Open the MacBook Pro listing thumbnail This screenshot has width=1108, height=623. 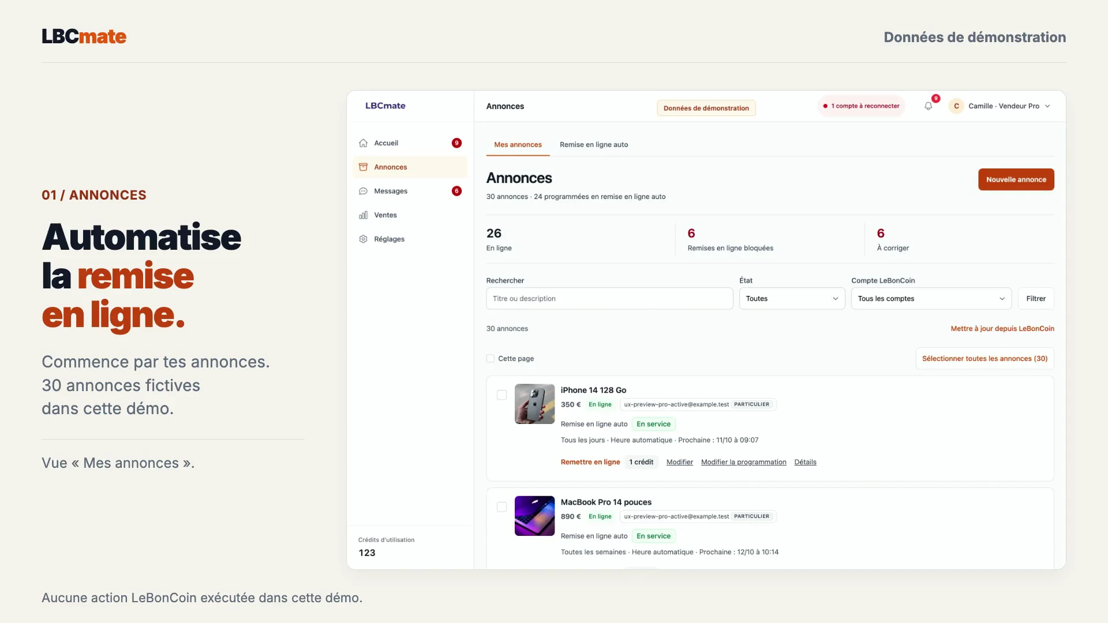click(x=534, y=516)
